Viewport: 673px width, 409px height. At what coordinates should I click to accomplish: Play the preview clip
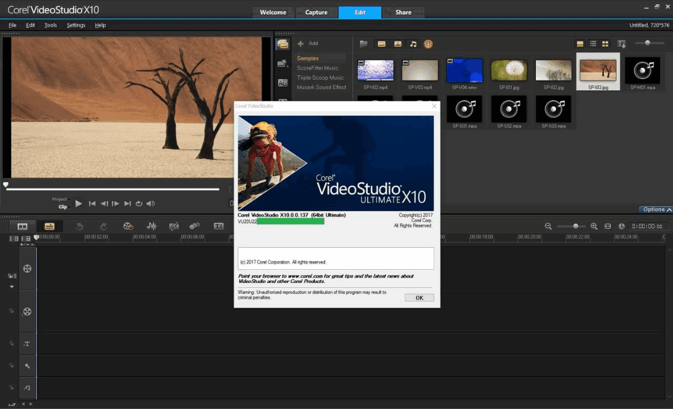point(78,203)
